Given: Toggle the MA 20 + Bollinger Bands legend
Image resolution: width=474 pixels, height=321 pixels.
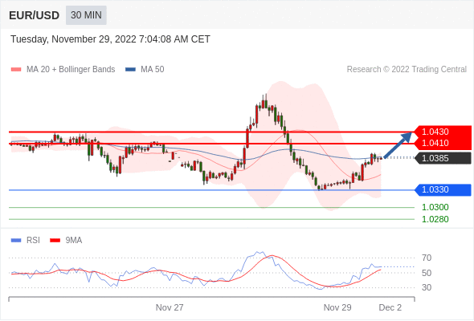Looking at the screenshot, I should pyautogui.click(x=63, y=70).
